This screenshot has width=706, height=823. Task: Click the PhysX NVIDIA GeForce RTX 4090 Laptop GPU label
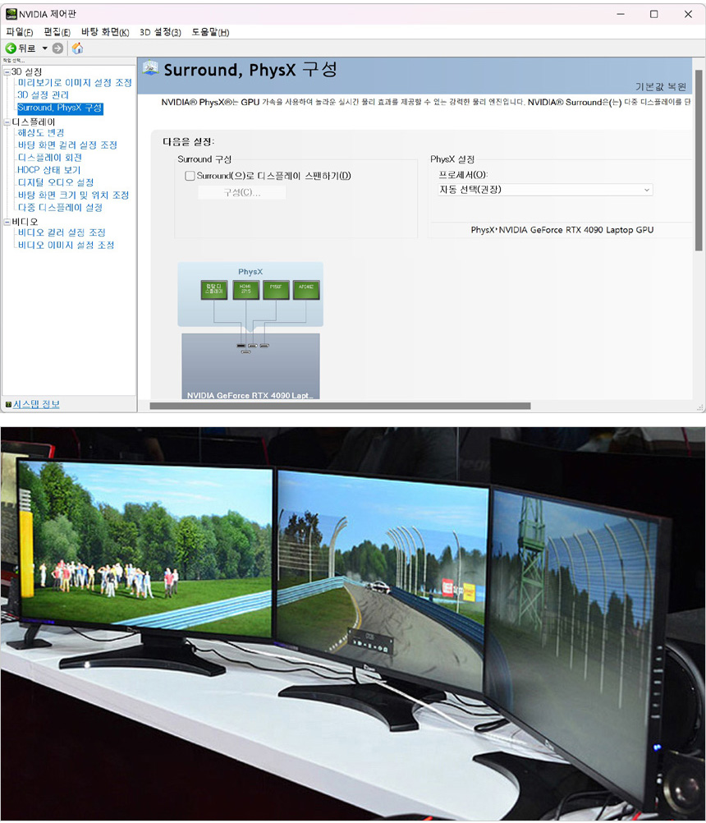(562, 230)
